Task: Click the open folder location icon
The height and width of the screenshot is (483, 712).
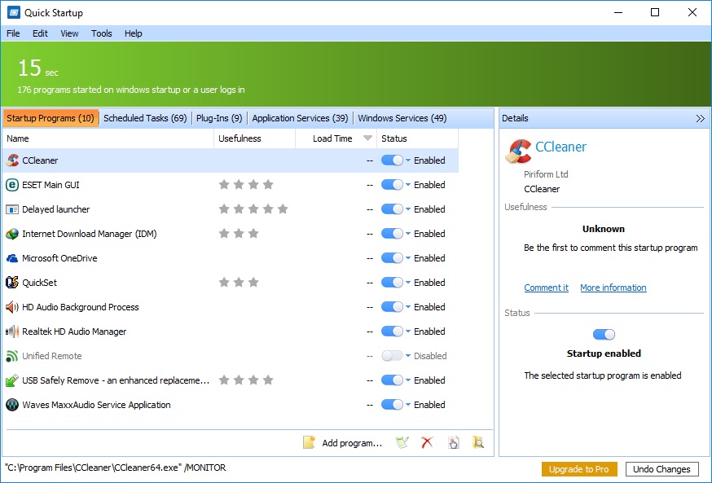Action: tap(478, 443)
